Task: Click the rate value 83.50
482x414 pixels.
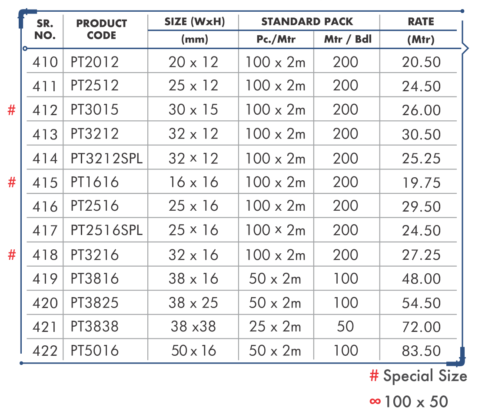Action: 421,351
